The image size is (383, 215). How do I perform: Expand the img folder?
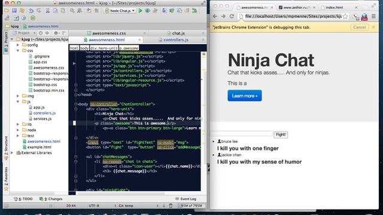pyautogui.click(x=18, y=96)
